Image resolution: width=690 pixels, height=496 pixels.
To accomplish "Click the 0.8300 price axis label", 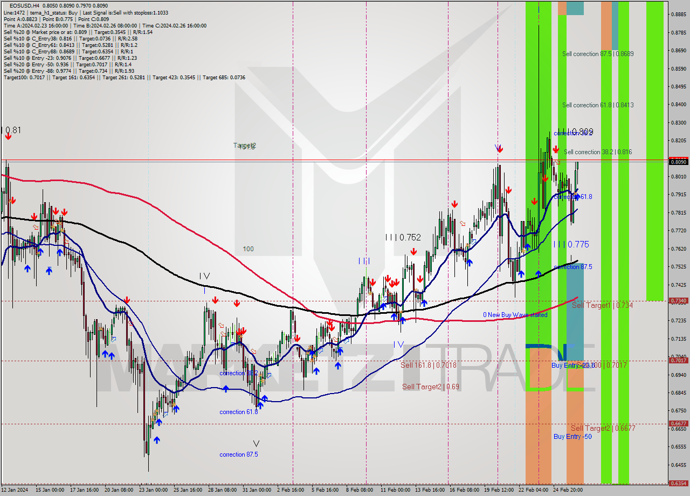I will tap(679, 123).
